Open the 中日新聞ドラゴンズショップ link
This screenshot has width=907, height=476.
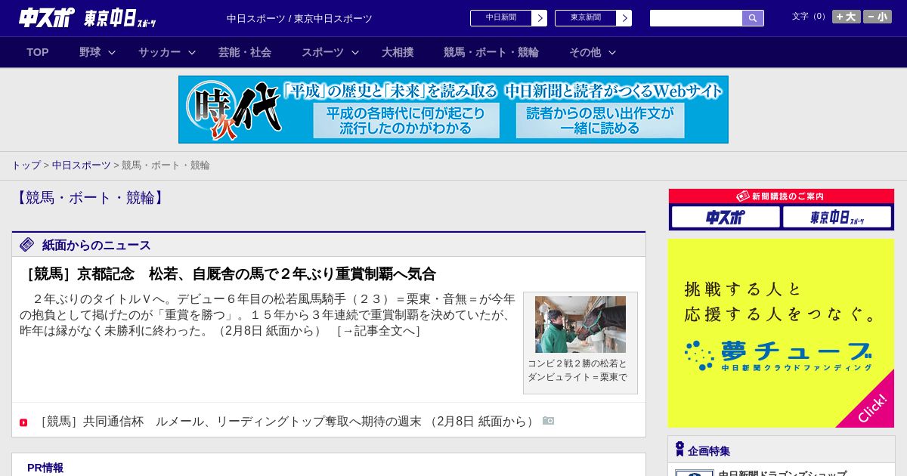[782, 474]
